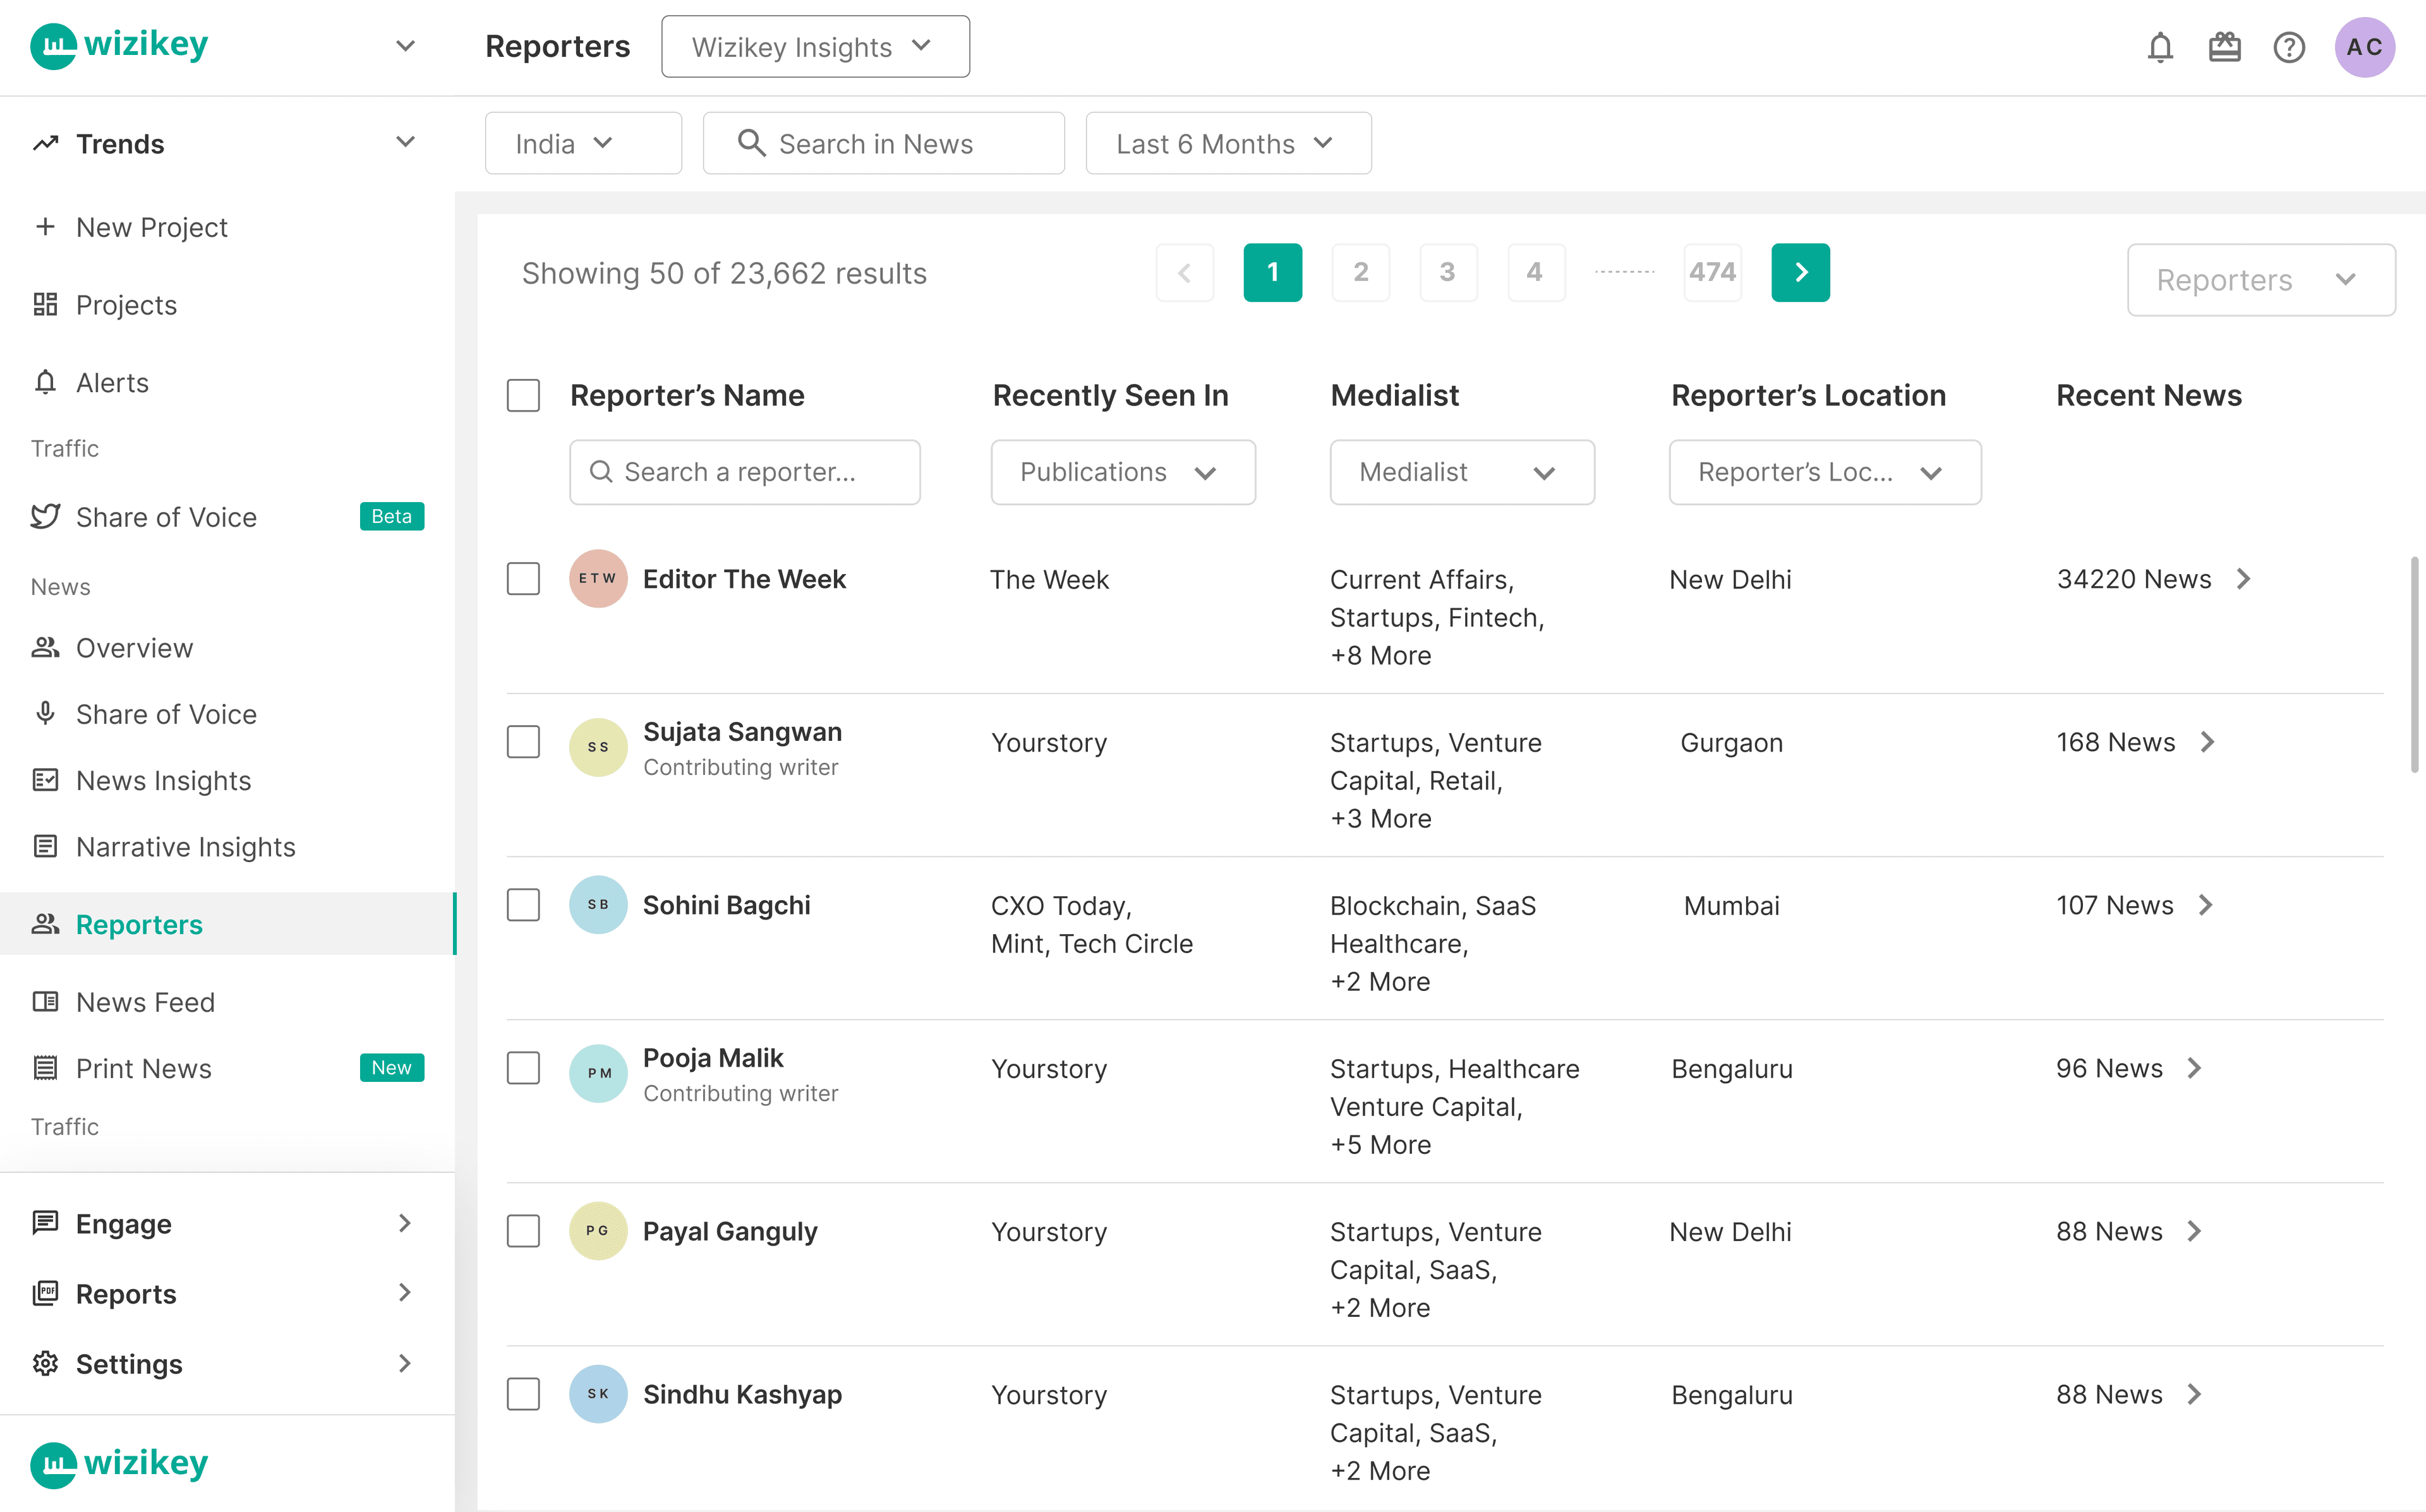2426x1512 pixels.
Task: Focus the Search a reporter field
Action: point(745,472)
